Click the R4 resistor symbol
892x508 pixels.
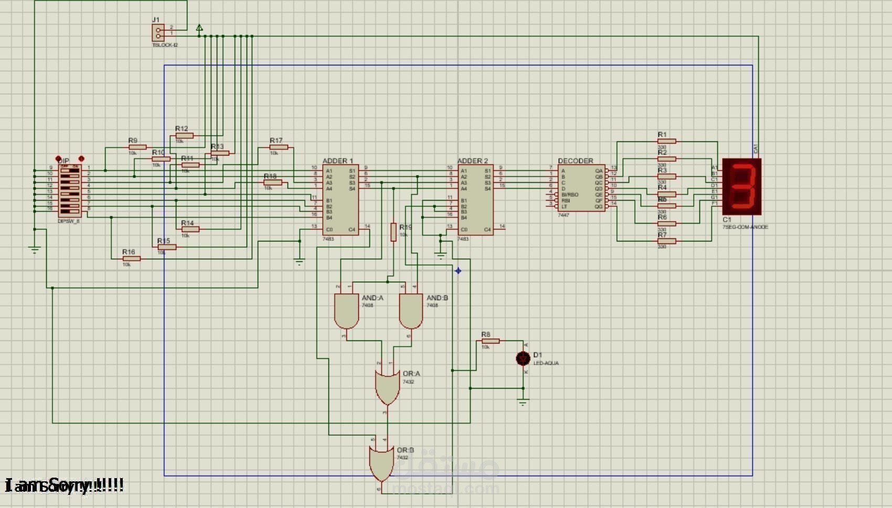point(666,194)
